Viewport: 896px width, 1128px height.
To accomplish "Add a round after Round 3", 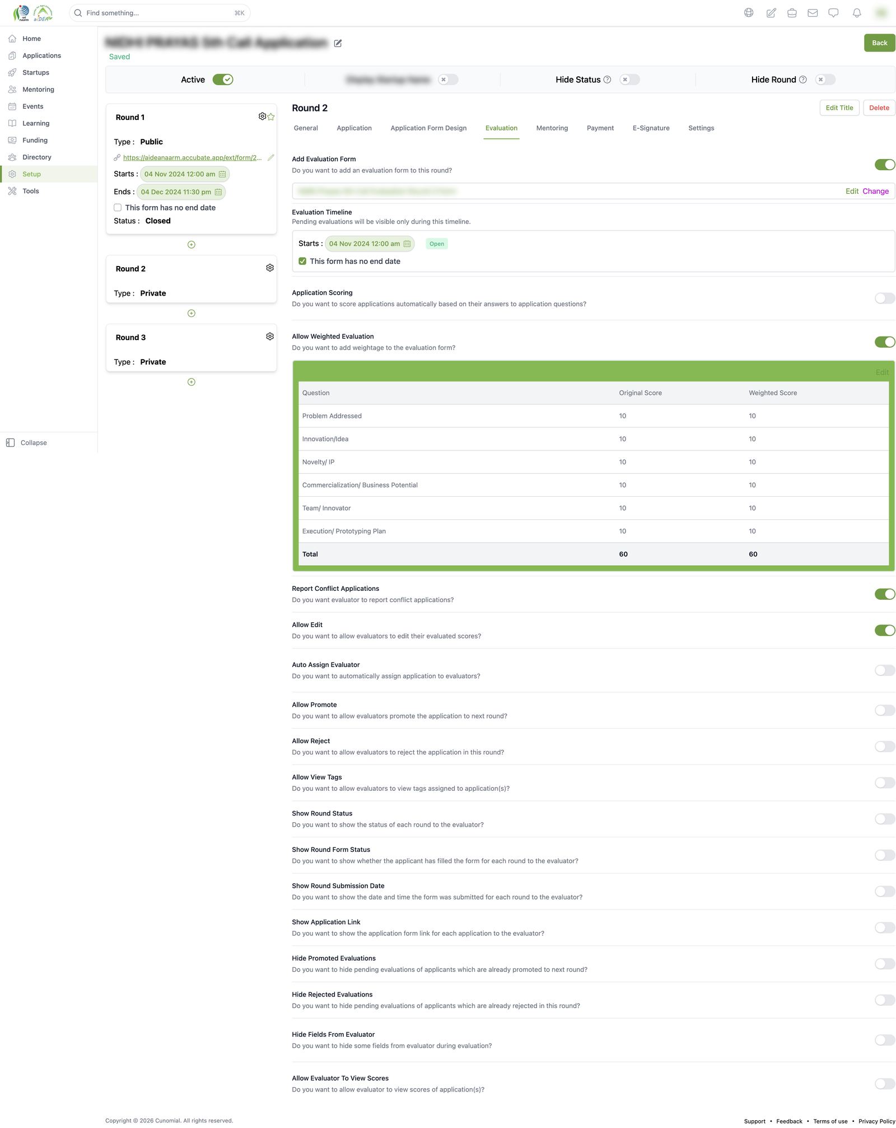I will point(192,382).
